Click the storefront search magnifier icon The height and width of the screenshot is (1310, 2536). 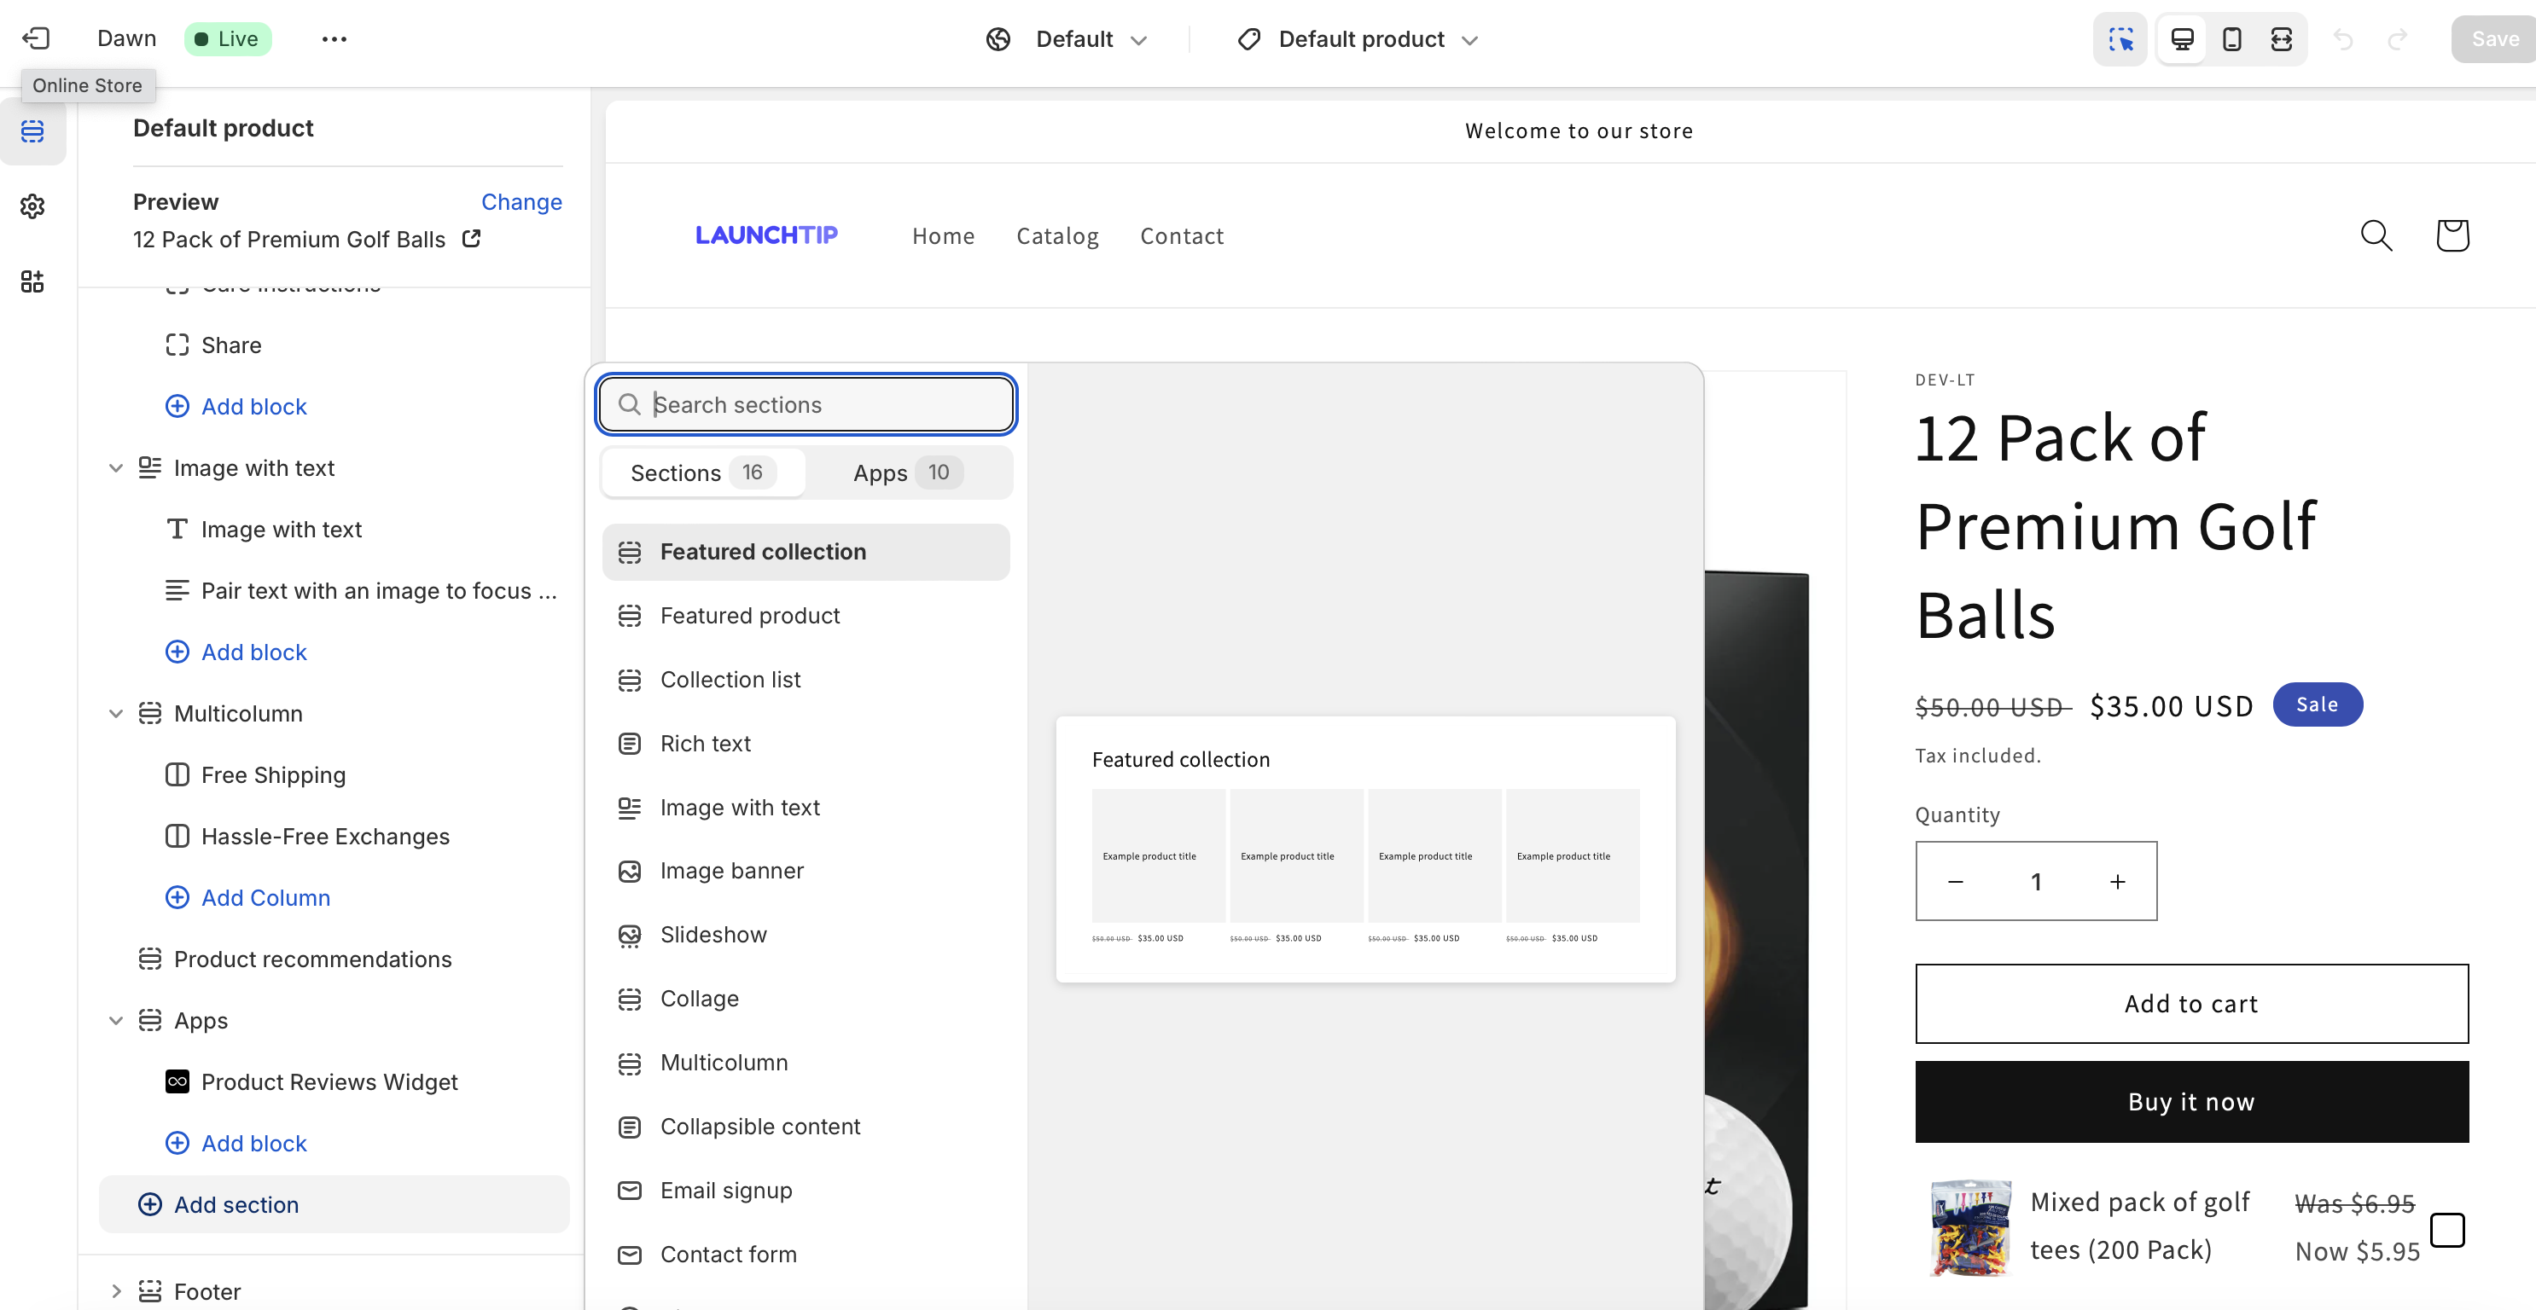point(2376,235)
